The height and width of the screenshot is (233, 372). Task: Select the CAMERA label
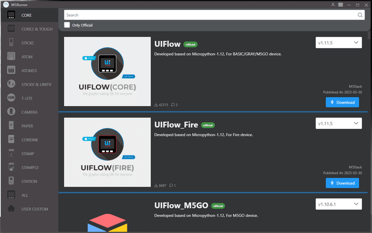(x=29, y=112)
